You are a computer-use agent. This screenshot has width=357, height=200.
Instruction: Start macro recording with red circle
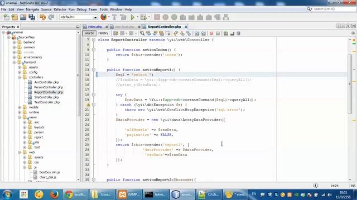[211, 33]
